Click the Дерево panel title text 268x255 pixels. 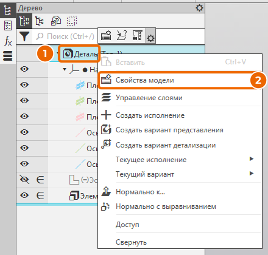pos(30,8)
